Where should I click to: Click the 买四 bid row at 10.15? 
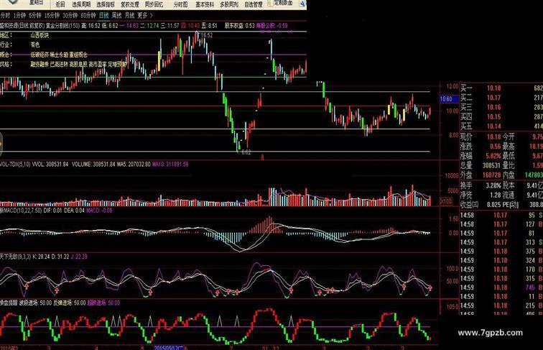click(501, 116)
